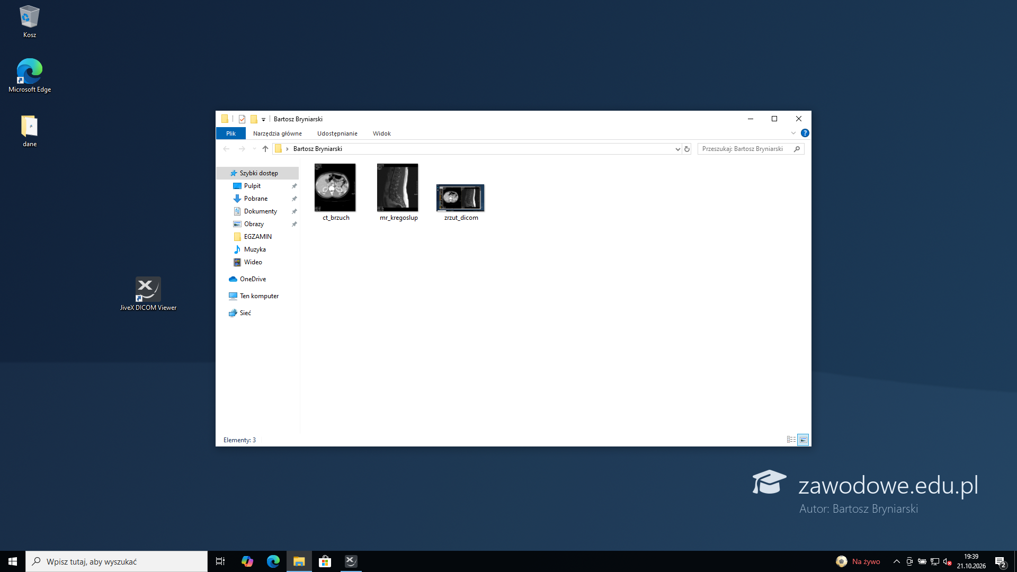The image size is (1017, 572).
Task: Open Explorer help question mark icon
Action: pyautogui.click(x=805, y=133)
